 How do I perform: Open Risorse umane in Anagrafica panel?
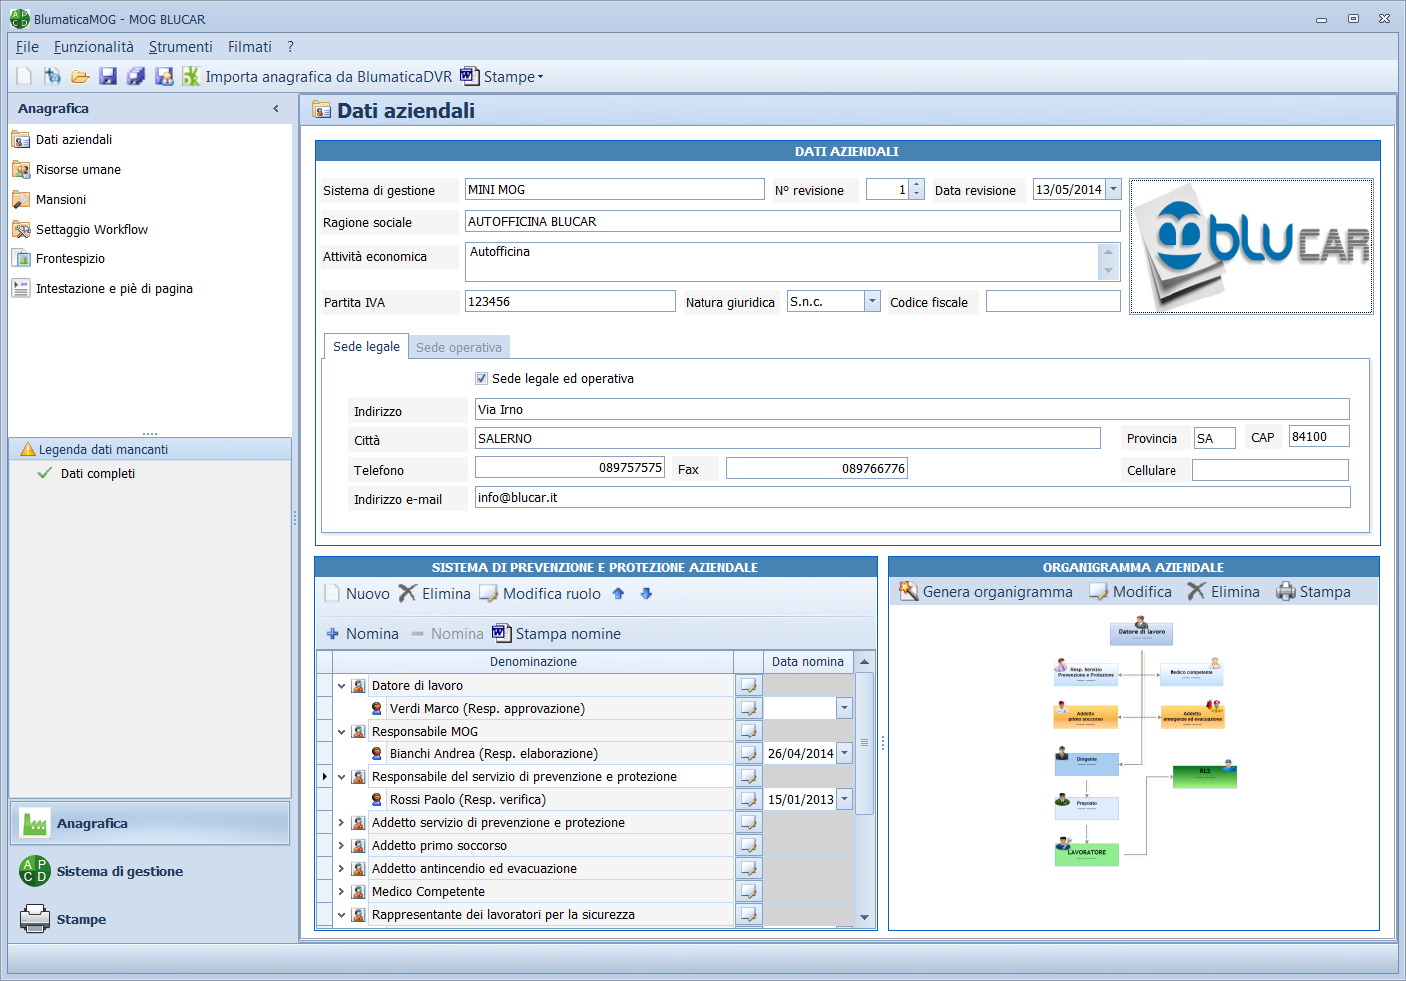[x=78, y=170]
